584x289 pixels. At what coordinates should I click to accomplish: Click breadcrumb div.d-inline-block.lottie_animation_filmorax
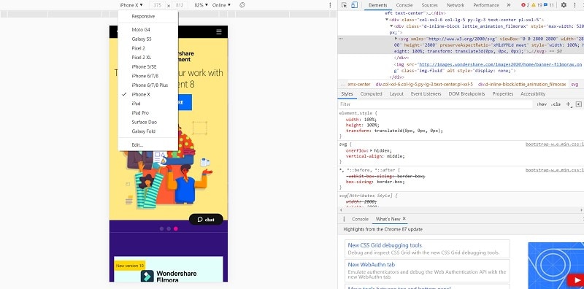[522, 85]
